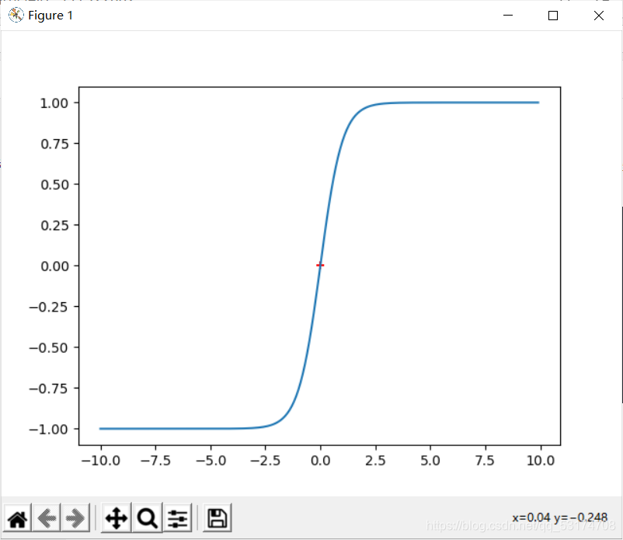
Task: Close the Figure 1 window
Action: (598, 15)
